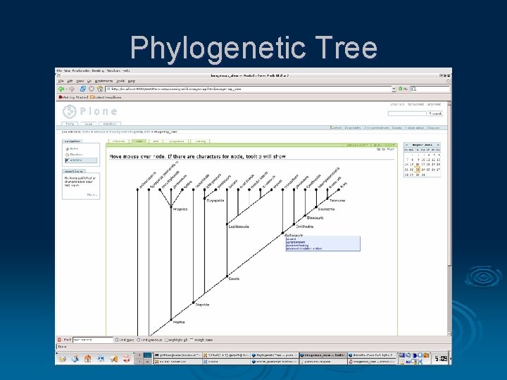507x380 pixels.
Task: Click the Go button beside address bar
Action: 403,89
